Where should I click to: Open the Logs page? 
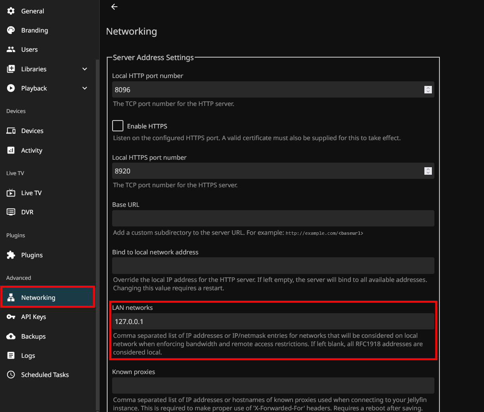(28, 356)
